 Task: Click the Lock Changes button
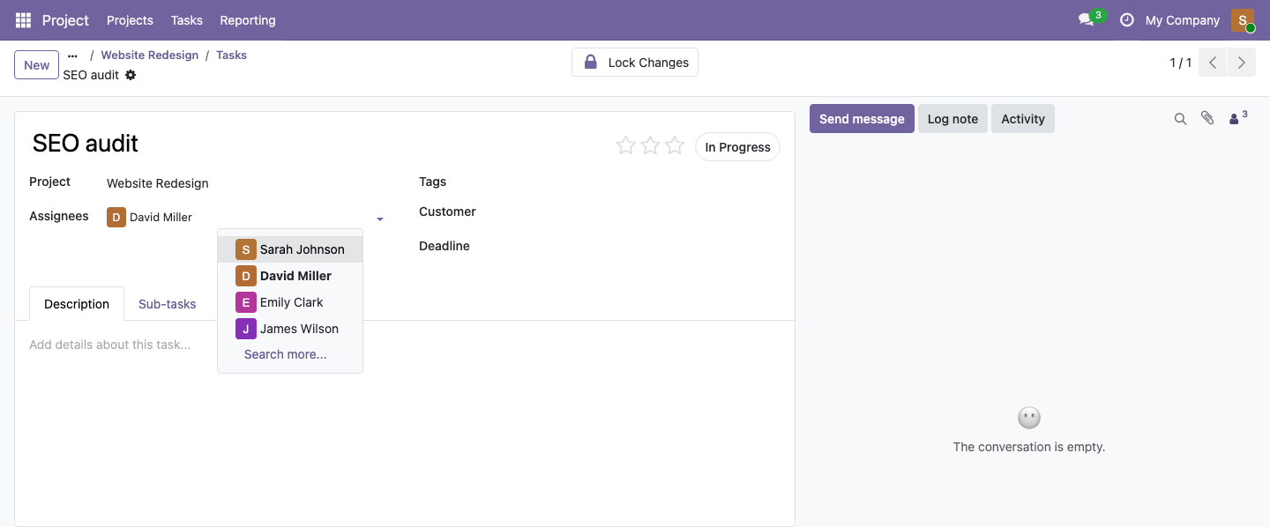[635, 63]
